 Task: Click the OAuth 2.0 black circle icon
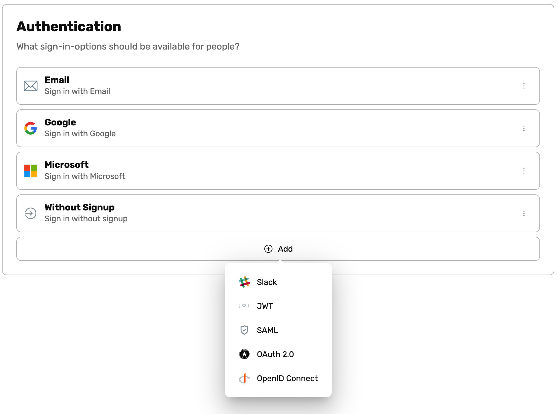(244, 354)
